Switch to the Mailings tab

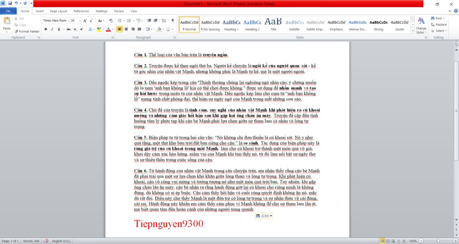102,11
